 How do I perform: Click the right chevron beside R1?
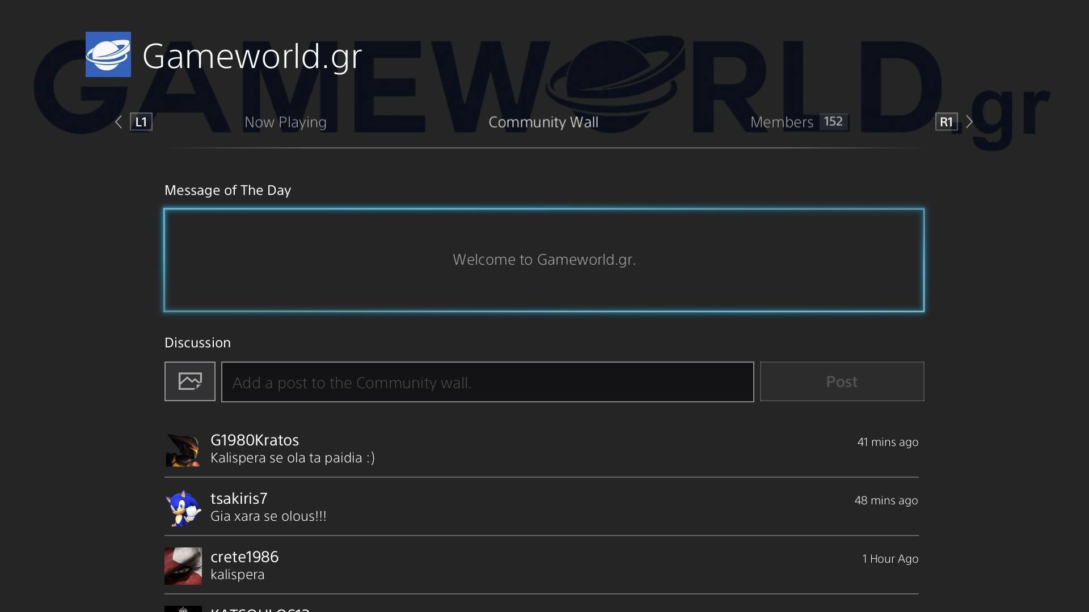[x=969, y=122]
